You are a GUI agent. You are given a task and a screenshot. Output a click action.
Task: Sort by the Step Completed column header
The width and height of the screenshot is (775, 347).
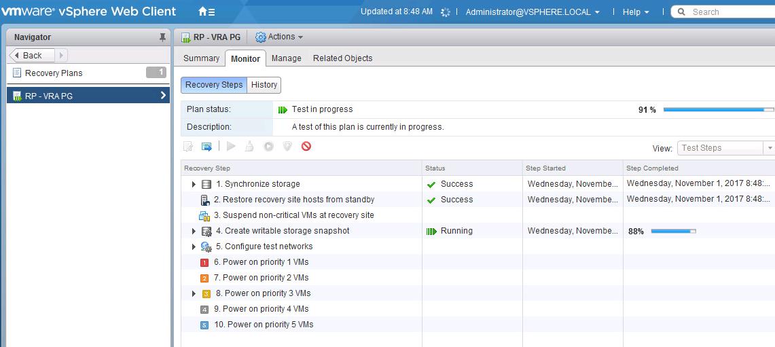click(699, 168)
